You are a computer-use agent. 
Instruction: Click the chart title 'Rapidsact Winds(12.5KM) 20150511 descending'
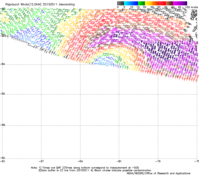(x=40, y=5)
